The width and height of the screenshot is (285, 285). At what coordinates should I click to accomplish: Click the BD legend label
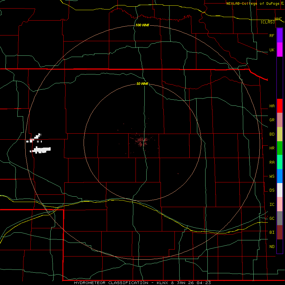tap(272, 134)
